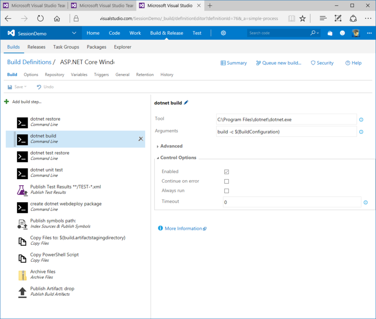Click the info icon next to Tool field
This screenshot has width=376, height=319.
click(x=361, y=120)
